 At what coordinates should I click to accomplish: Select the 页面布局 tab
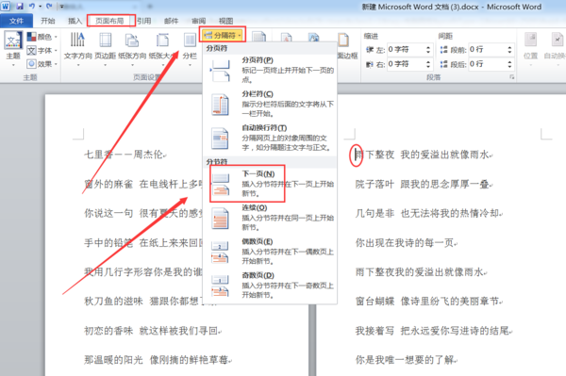point(109,21)
